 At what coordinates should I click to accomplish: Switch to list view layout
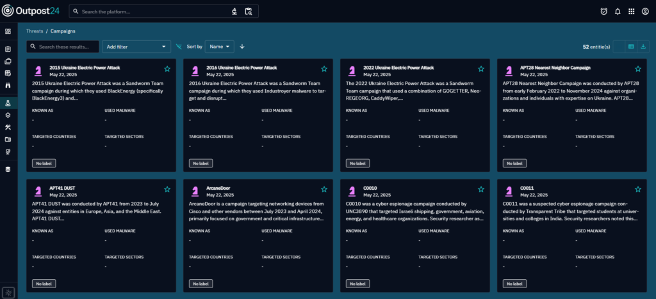coord(631,47)
